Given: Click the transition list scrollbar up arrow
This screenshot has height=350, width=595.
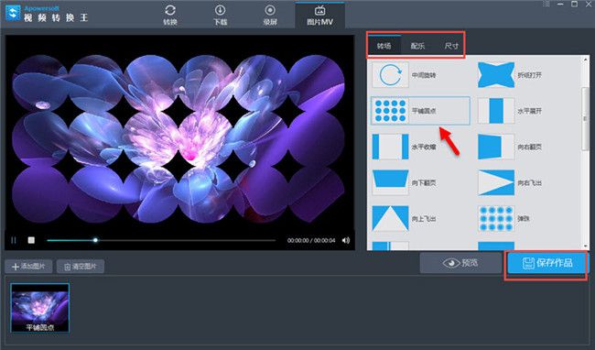Looking at the screenshot, I should pos(586,60).
